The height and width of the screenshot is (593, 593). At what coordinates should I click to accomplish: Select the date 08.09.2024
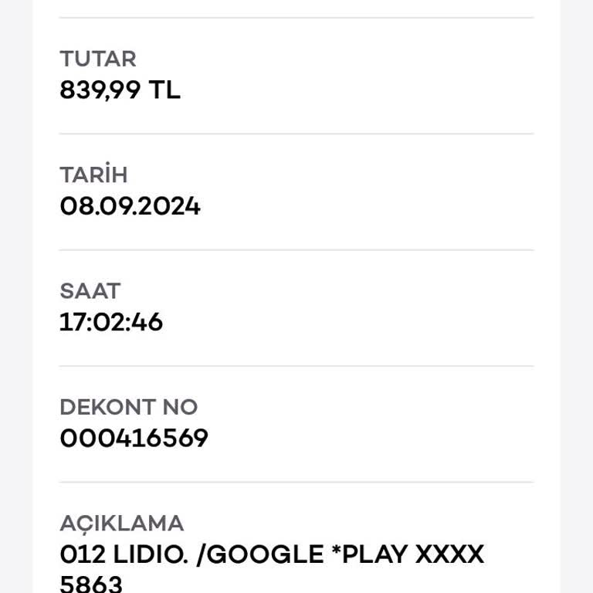pyautogui.click(x=130, y=207)
